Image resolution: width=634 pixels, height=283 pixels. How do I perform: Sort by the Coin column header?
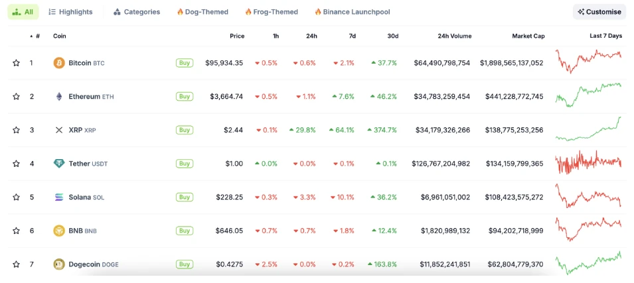pyautogui.click(x=60, y=36)
